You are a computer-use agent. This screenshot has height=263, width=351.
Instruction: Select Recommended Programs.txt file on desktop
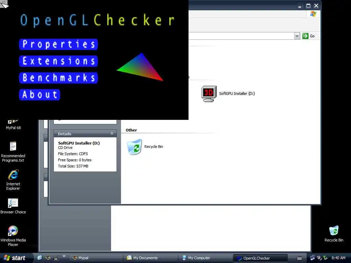point(13,152)
